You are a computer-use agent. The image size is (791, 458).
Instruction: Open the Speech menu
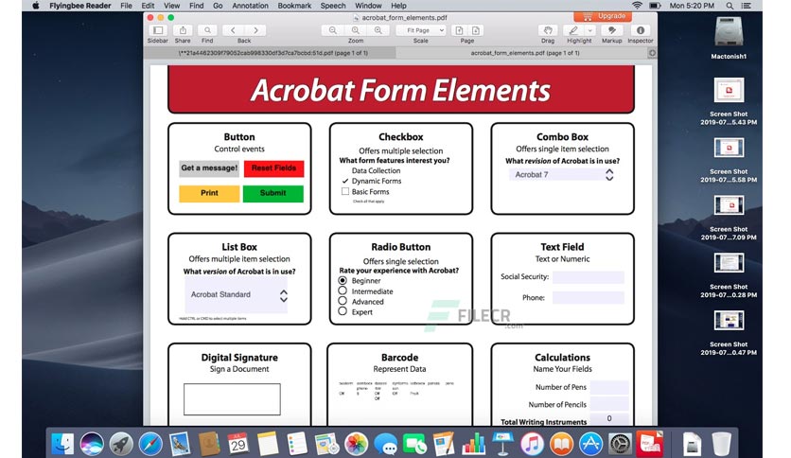pos(333,6)
